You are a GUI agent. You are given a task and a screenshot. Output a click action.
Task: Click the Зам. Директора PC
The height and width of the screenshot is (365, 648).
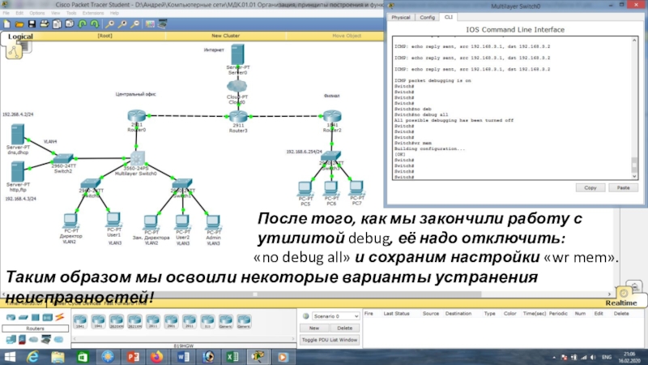pos(151,222)
